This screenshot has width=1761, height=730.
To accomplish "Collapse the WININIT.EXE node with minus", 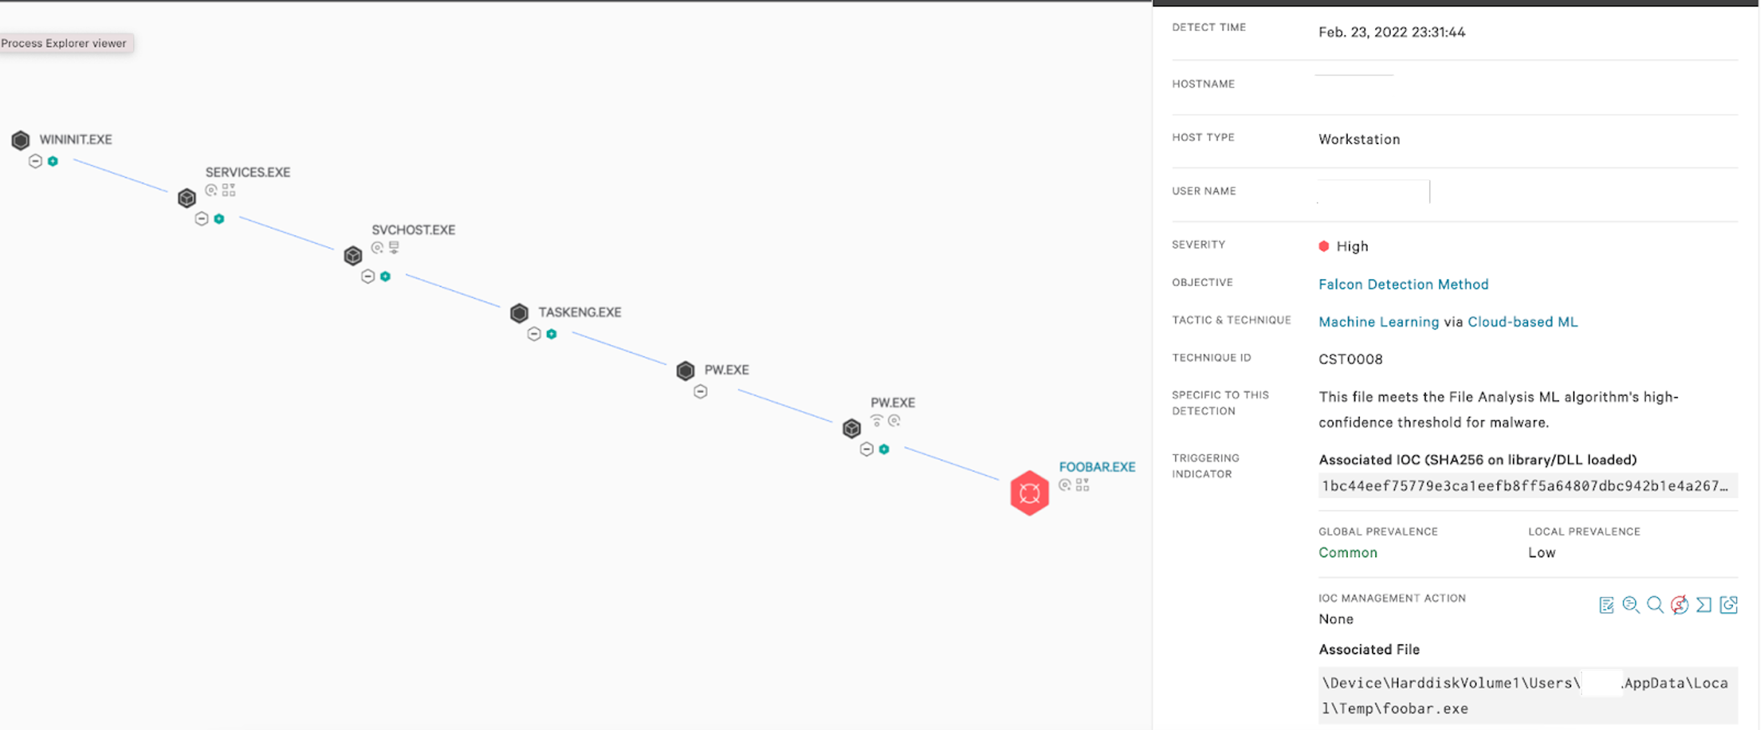I will click(35, 161).
